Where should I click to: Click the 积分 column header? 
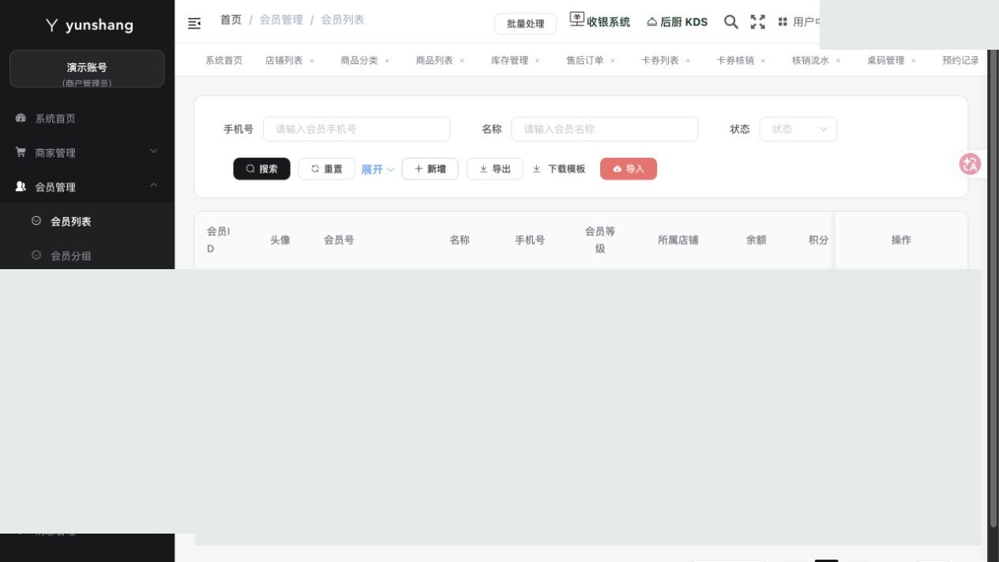pyautogui.click(x=819, y=240)
